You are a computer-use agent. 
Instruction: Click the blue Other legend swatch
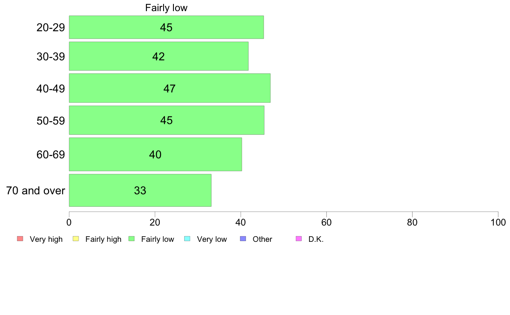[243, 239]
